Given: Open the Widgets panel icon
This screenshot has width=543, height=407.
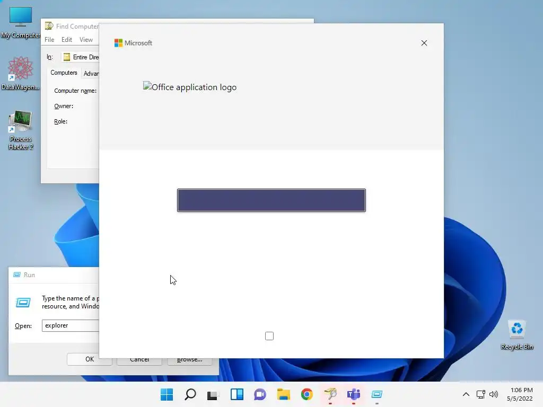Looking at the screenshot, I should tap(237, 394).
